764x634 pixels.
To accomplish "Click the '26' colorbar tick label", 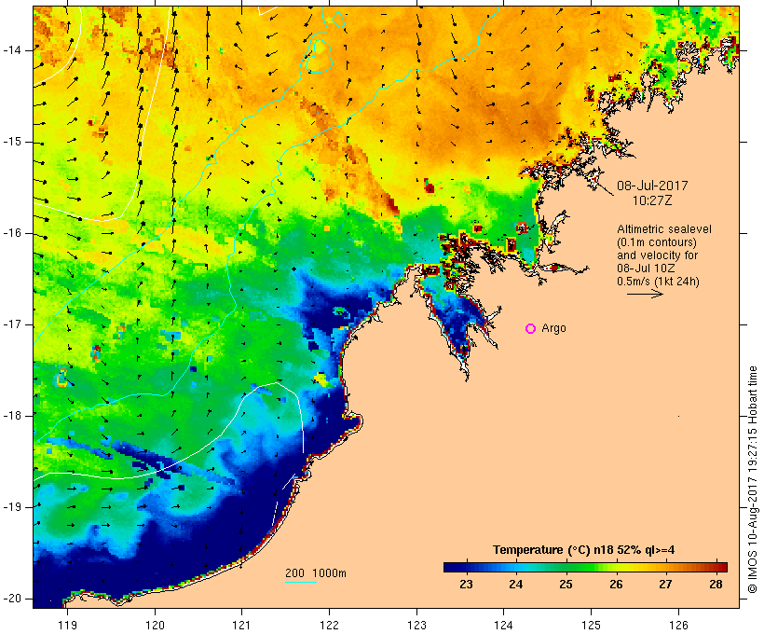I will 617,585.
